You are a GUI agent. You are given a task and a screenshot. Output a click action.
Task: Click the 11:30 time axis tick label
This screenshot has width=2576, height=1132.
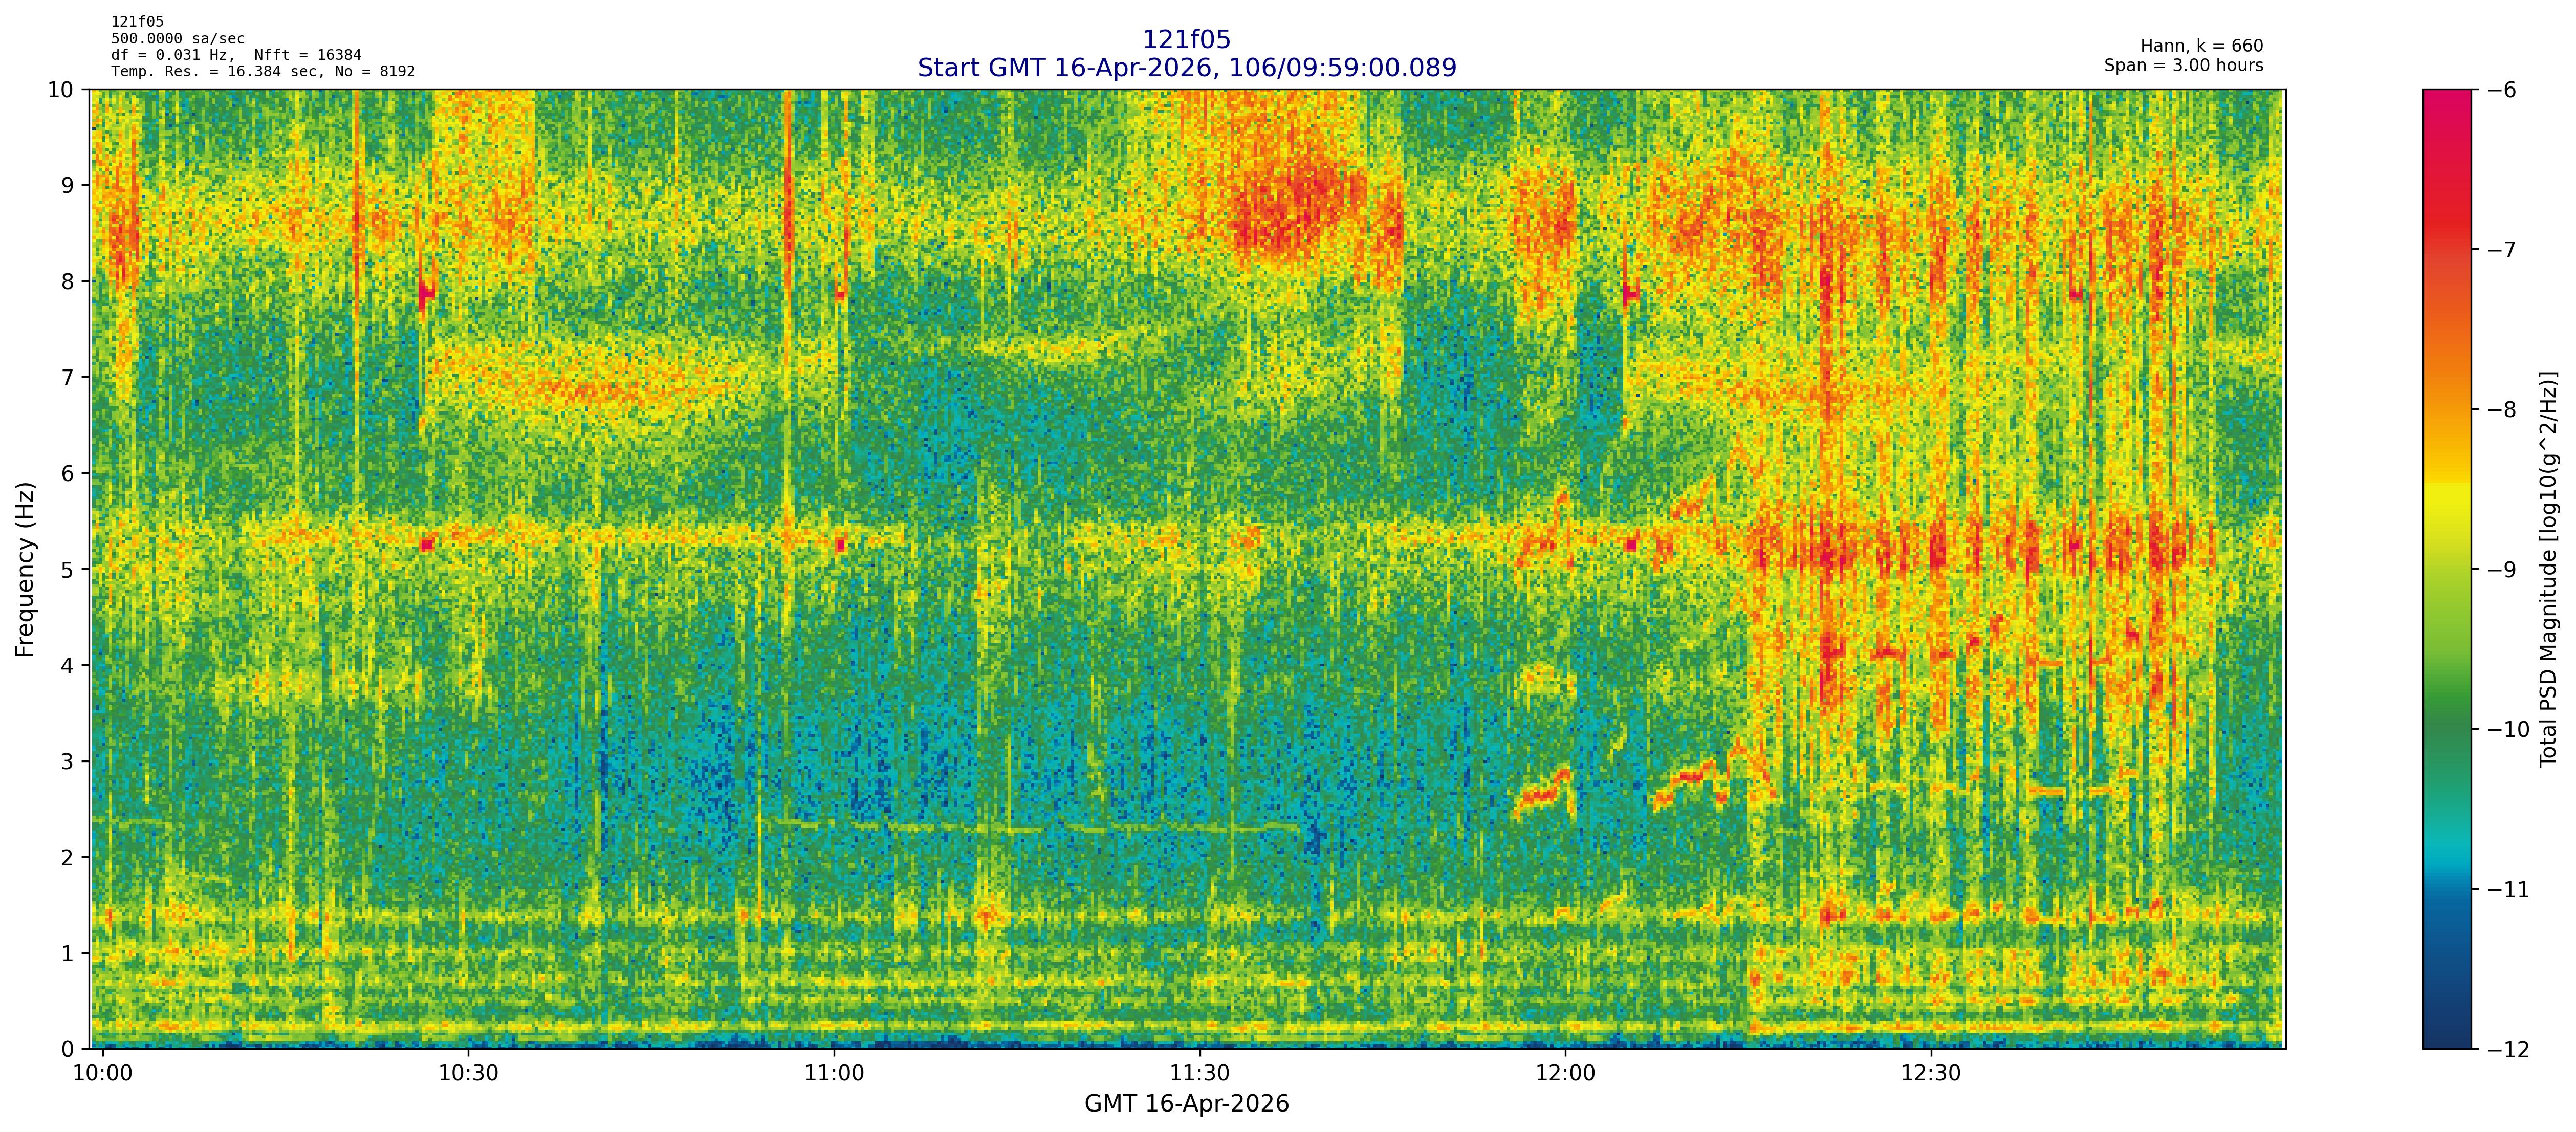pos(1199,1074)
